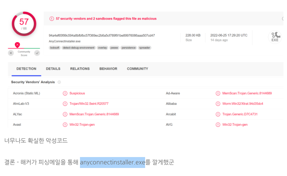Click the detect-debug-environment tag

click(x=79, y=48)
